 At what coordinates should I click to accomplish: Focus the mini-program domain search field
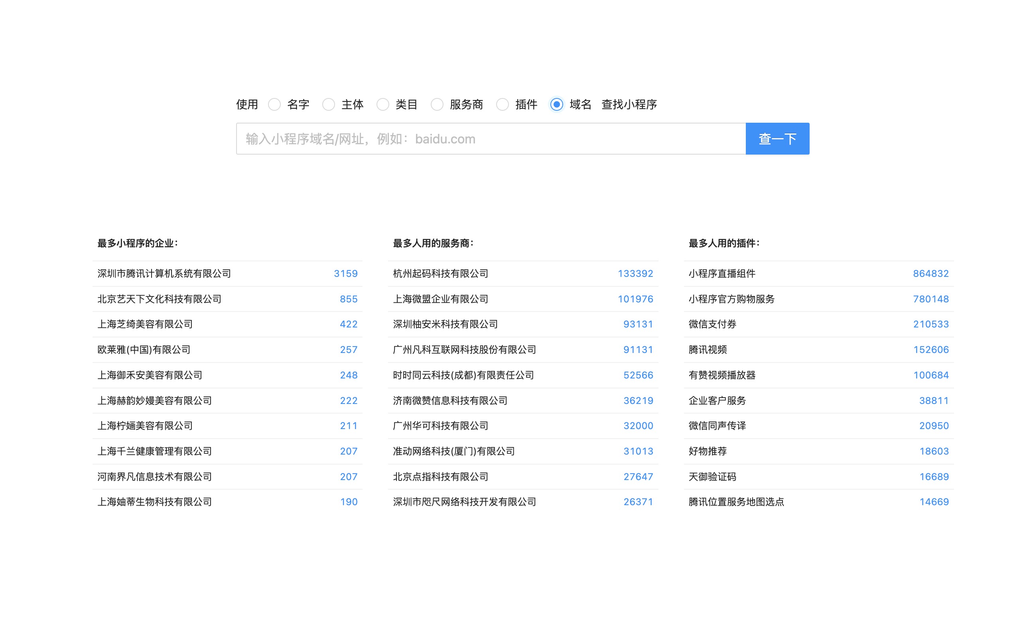coord(491,139)
